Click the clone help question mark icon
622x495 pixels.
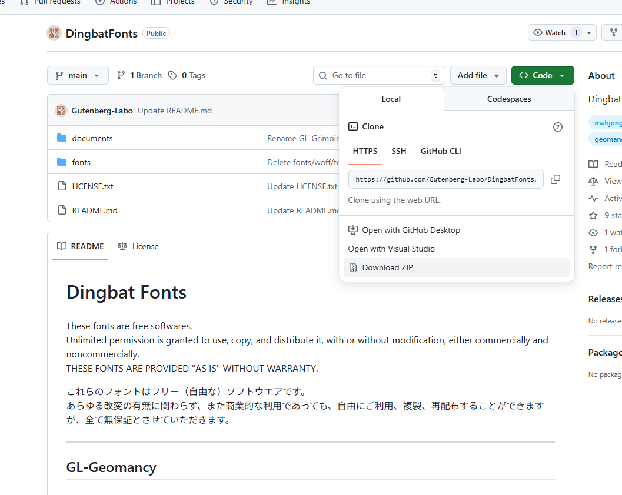(558, 127)
